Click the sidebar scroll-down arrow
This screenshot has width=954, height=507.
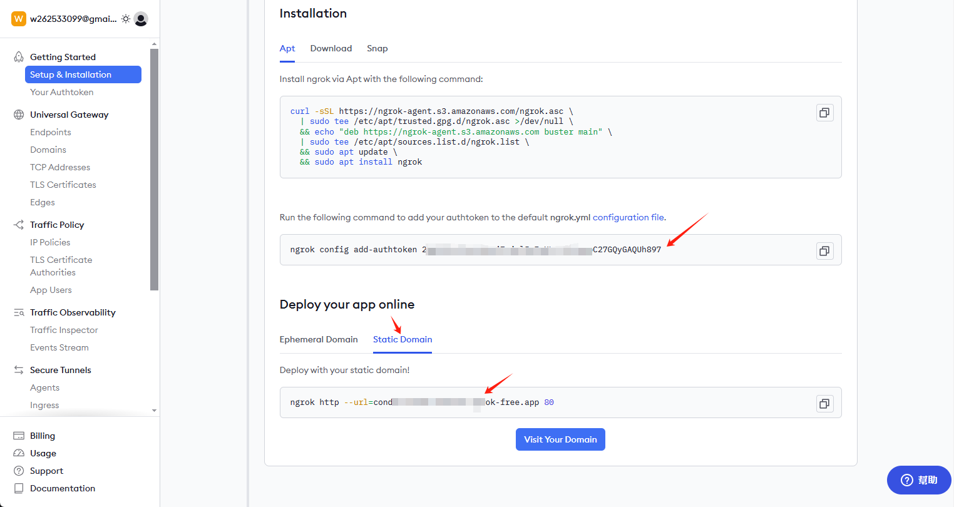pos(155,411)
